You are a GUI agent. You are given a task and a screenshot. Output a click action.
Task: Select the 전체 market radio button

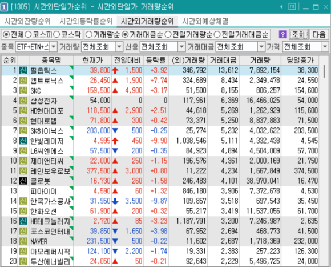[6, 34]
